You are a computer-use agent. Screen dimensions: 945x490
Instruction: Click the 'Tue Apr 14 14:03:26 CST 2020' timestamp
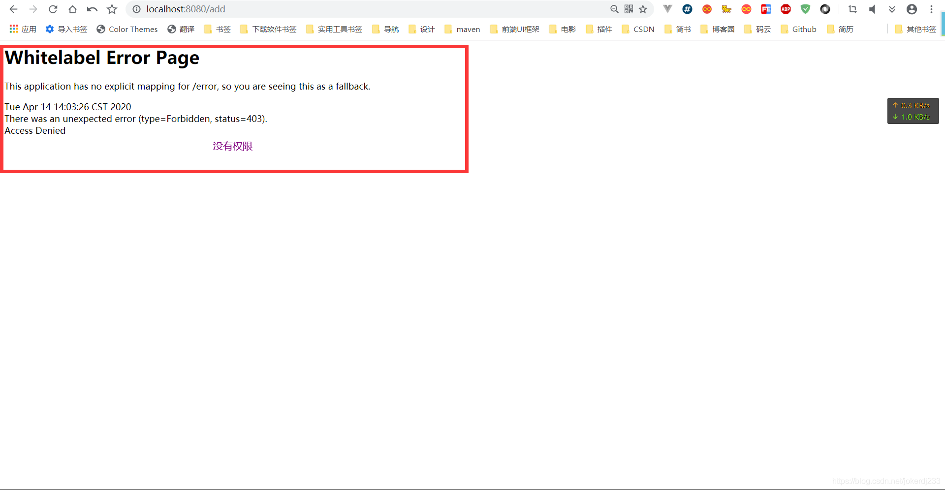point(68,107)
